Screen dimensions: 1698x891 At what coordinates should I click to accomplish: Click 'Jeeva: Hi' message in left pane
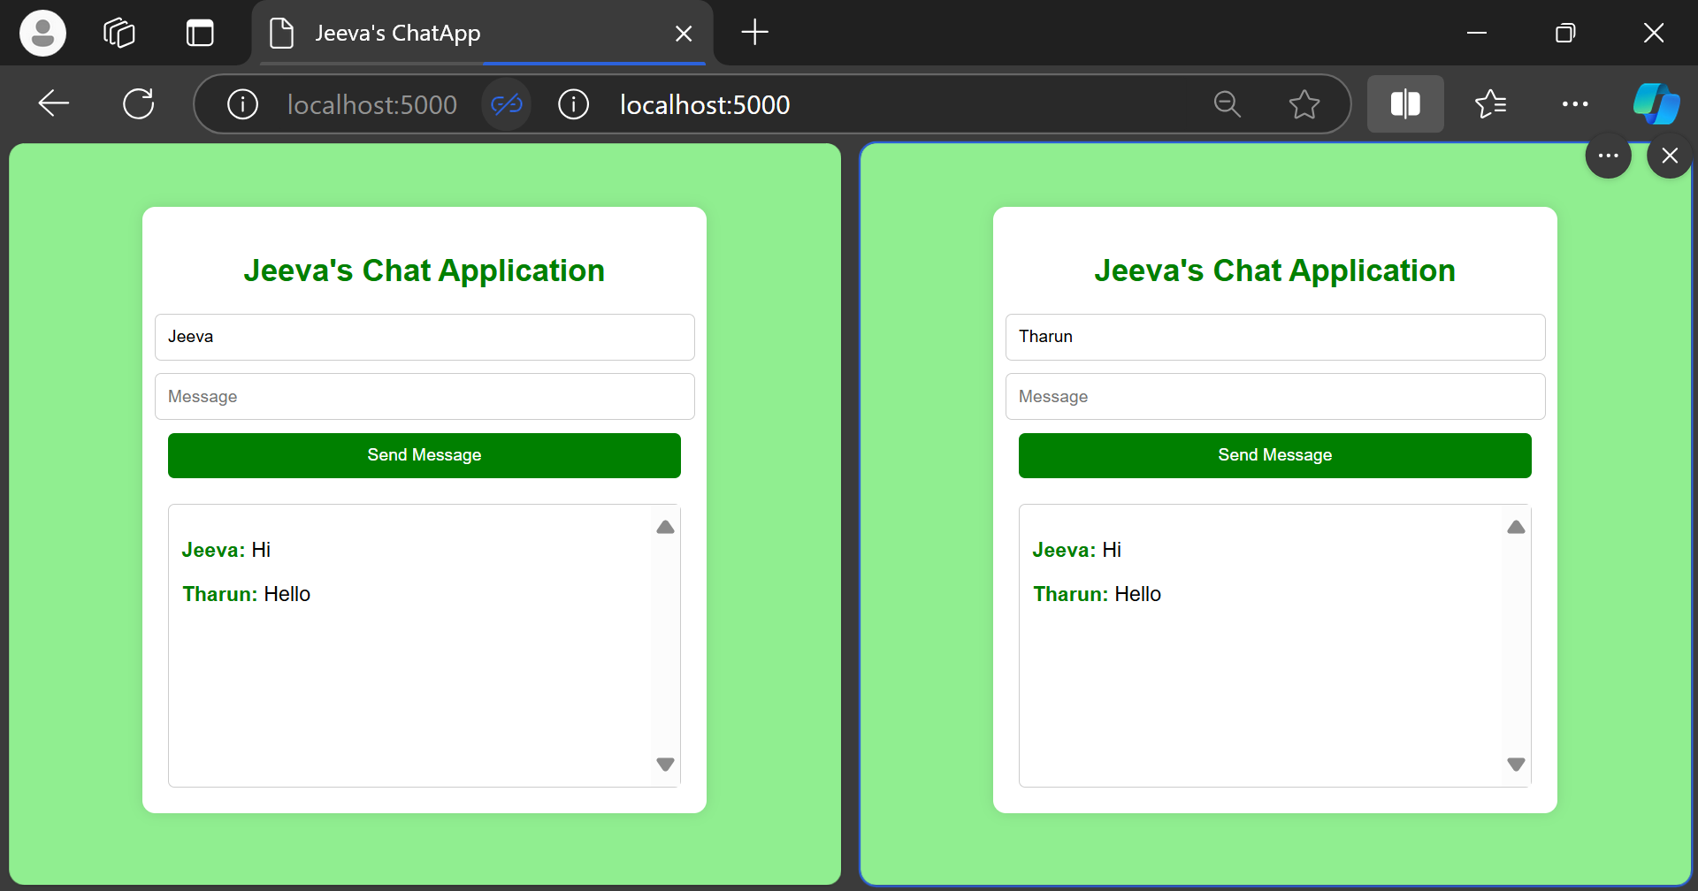click(x=226, y=550)
